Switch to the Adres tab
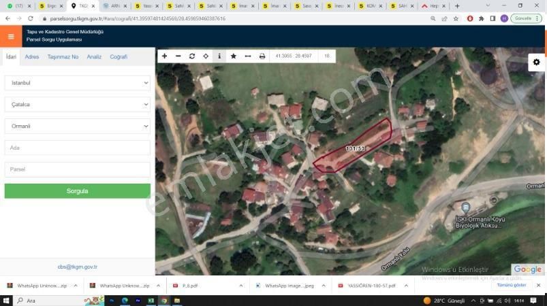Image resolution: width=547 pixels, height=306 pixels. click(x=32, y=56)
